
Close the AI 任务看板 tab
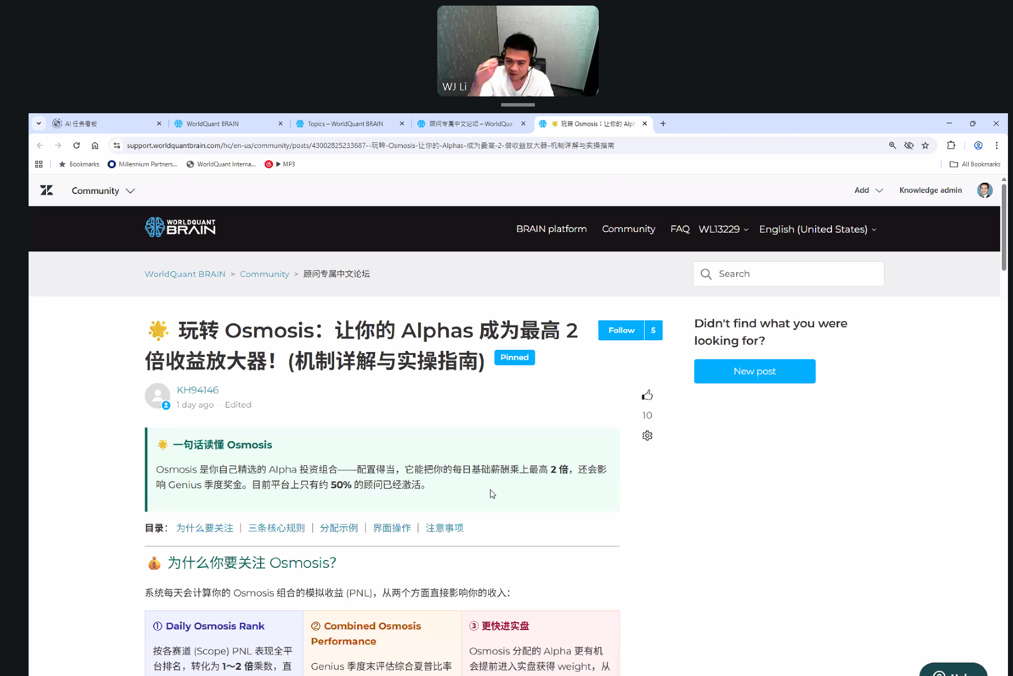159,123
